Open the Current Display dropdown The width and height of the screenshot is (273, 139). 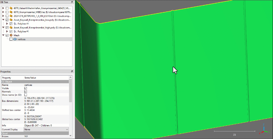[x=46, y=129]
